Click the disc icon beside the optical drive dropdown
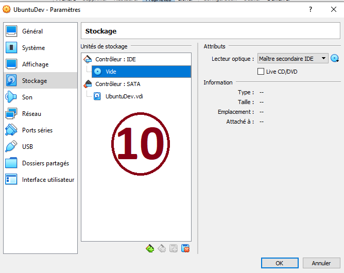The height and width of the screenshot is (273, 344). pyautogui.click(x=335, y=59)
